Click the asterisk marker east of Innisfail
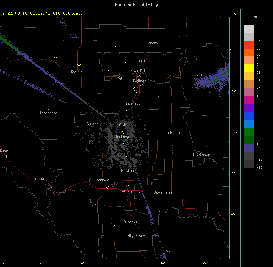This screenshot has height=267, width=273. click(159, 96)
